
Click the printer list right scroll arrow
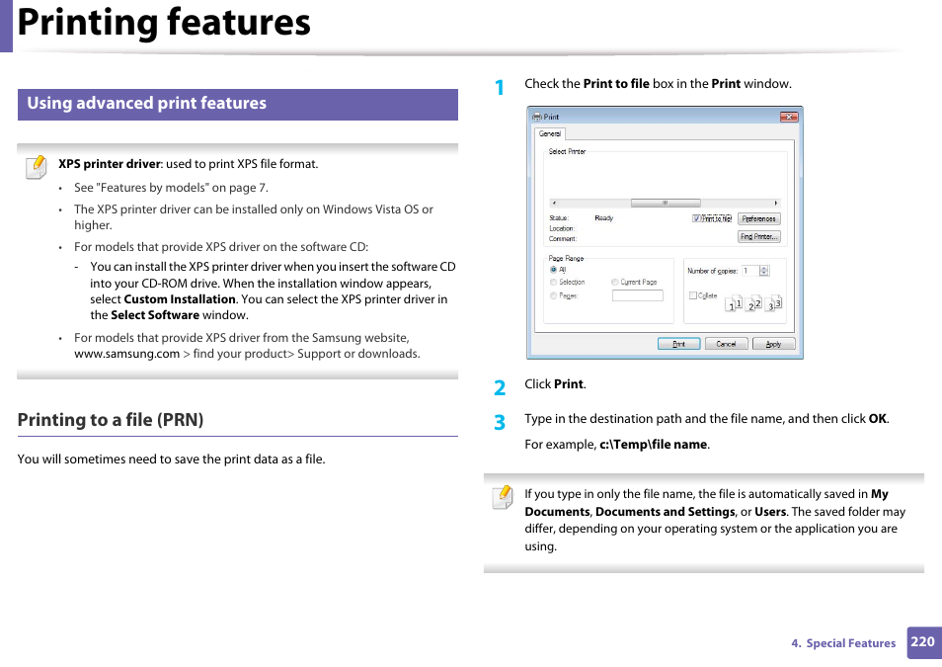coord(776,204)
